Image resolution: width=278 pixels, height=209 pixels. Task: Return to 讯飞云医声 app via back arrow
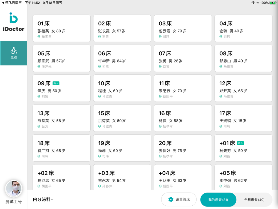tap(3, 3)
